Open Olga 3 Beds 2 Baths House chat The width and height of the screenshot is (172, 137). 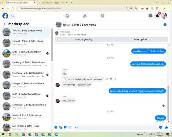coord(25,53)
